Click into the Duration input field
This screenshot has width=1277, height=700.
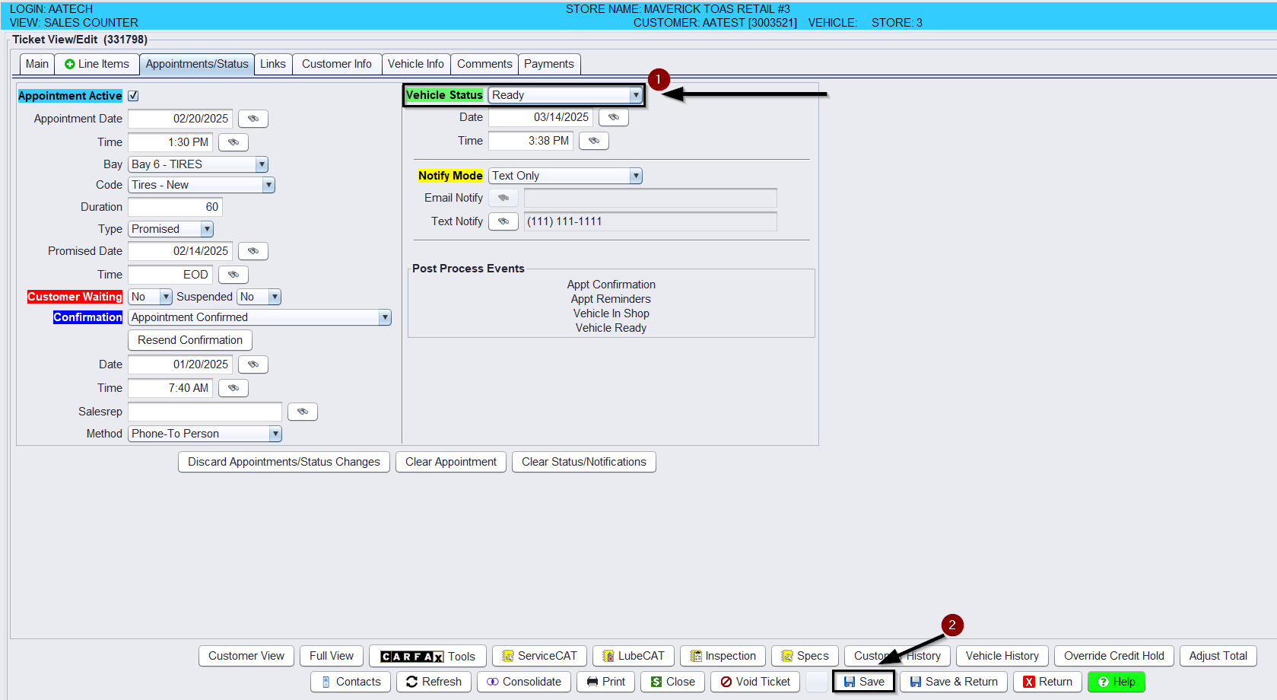pos(175,207)
